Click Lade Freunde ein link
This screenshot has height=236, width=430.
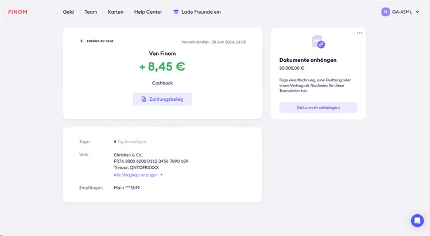[x=201, y=12]
